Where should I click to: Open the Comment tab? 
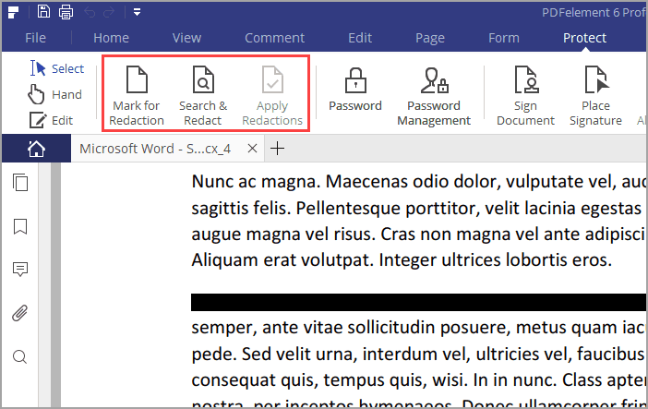274,38
